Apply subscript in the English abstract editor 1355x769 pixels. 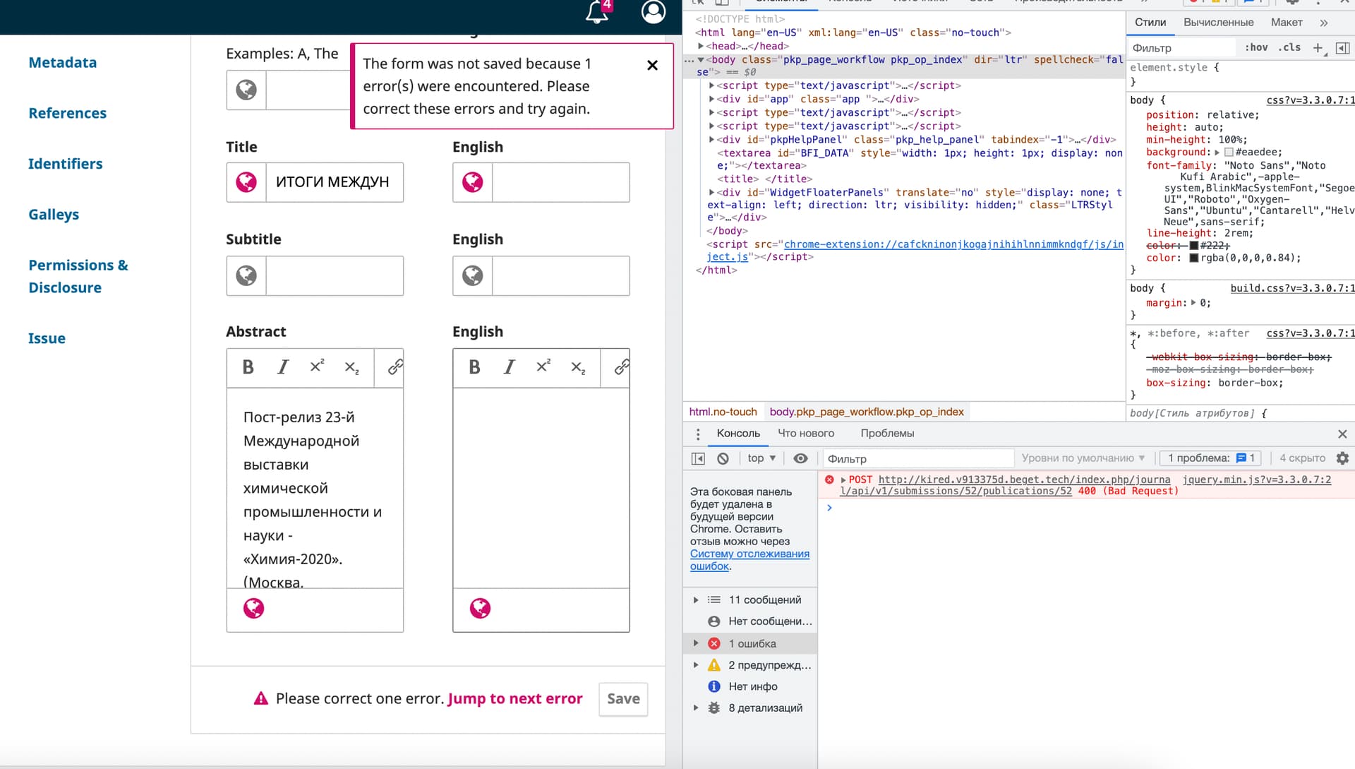click(x=578, y=368)
